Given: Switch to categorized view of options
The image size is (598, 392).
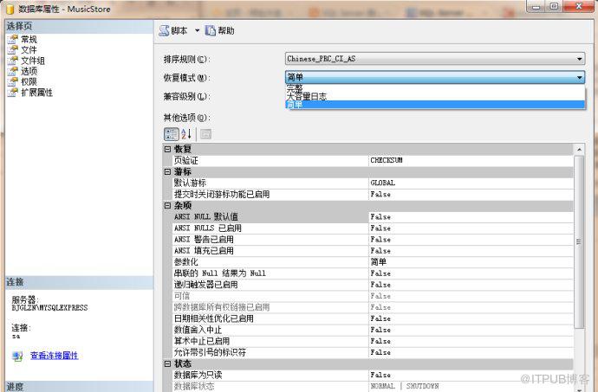Looking at the screenshot, I should [x=172, y=134].
